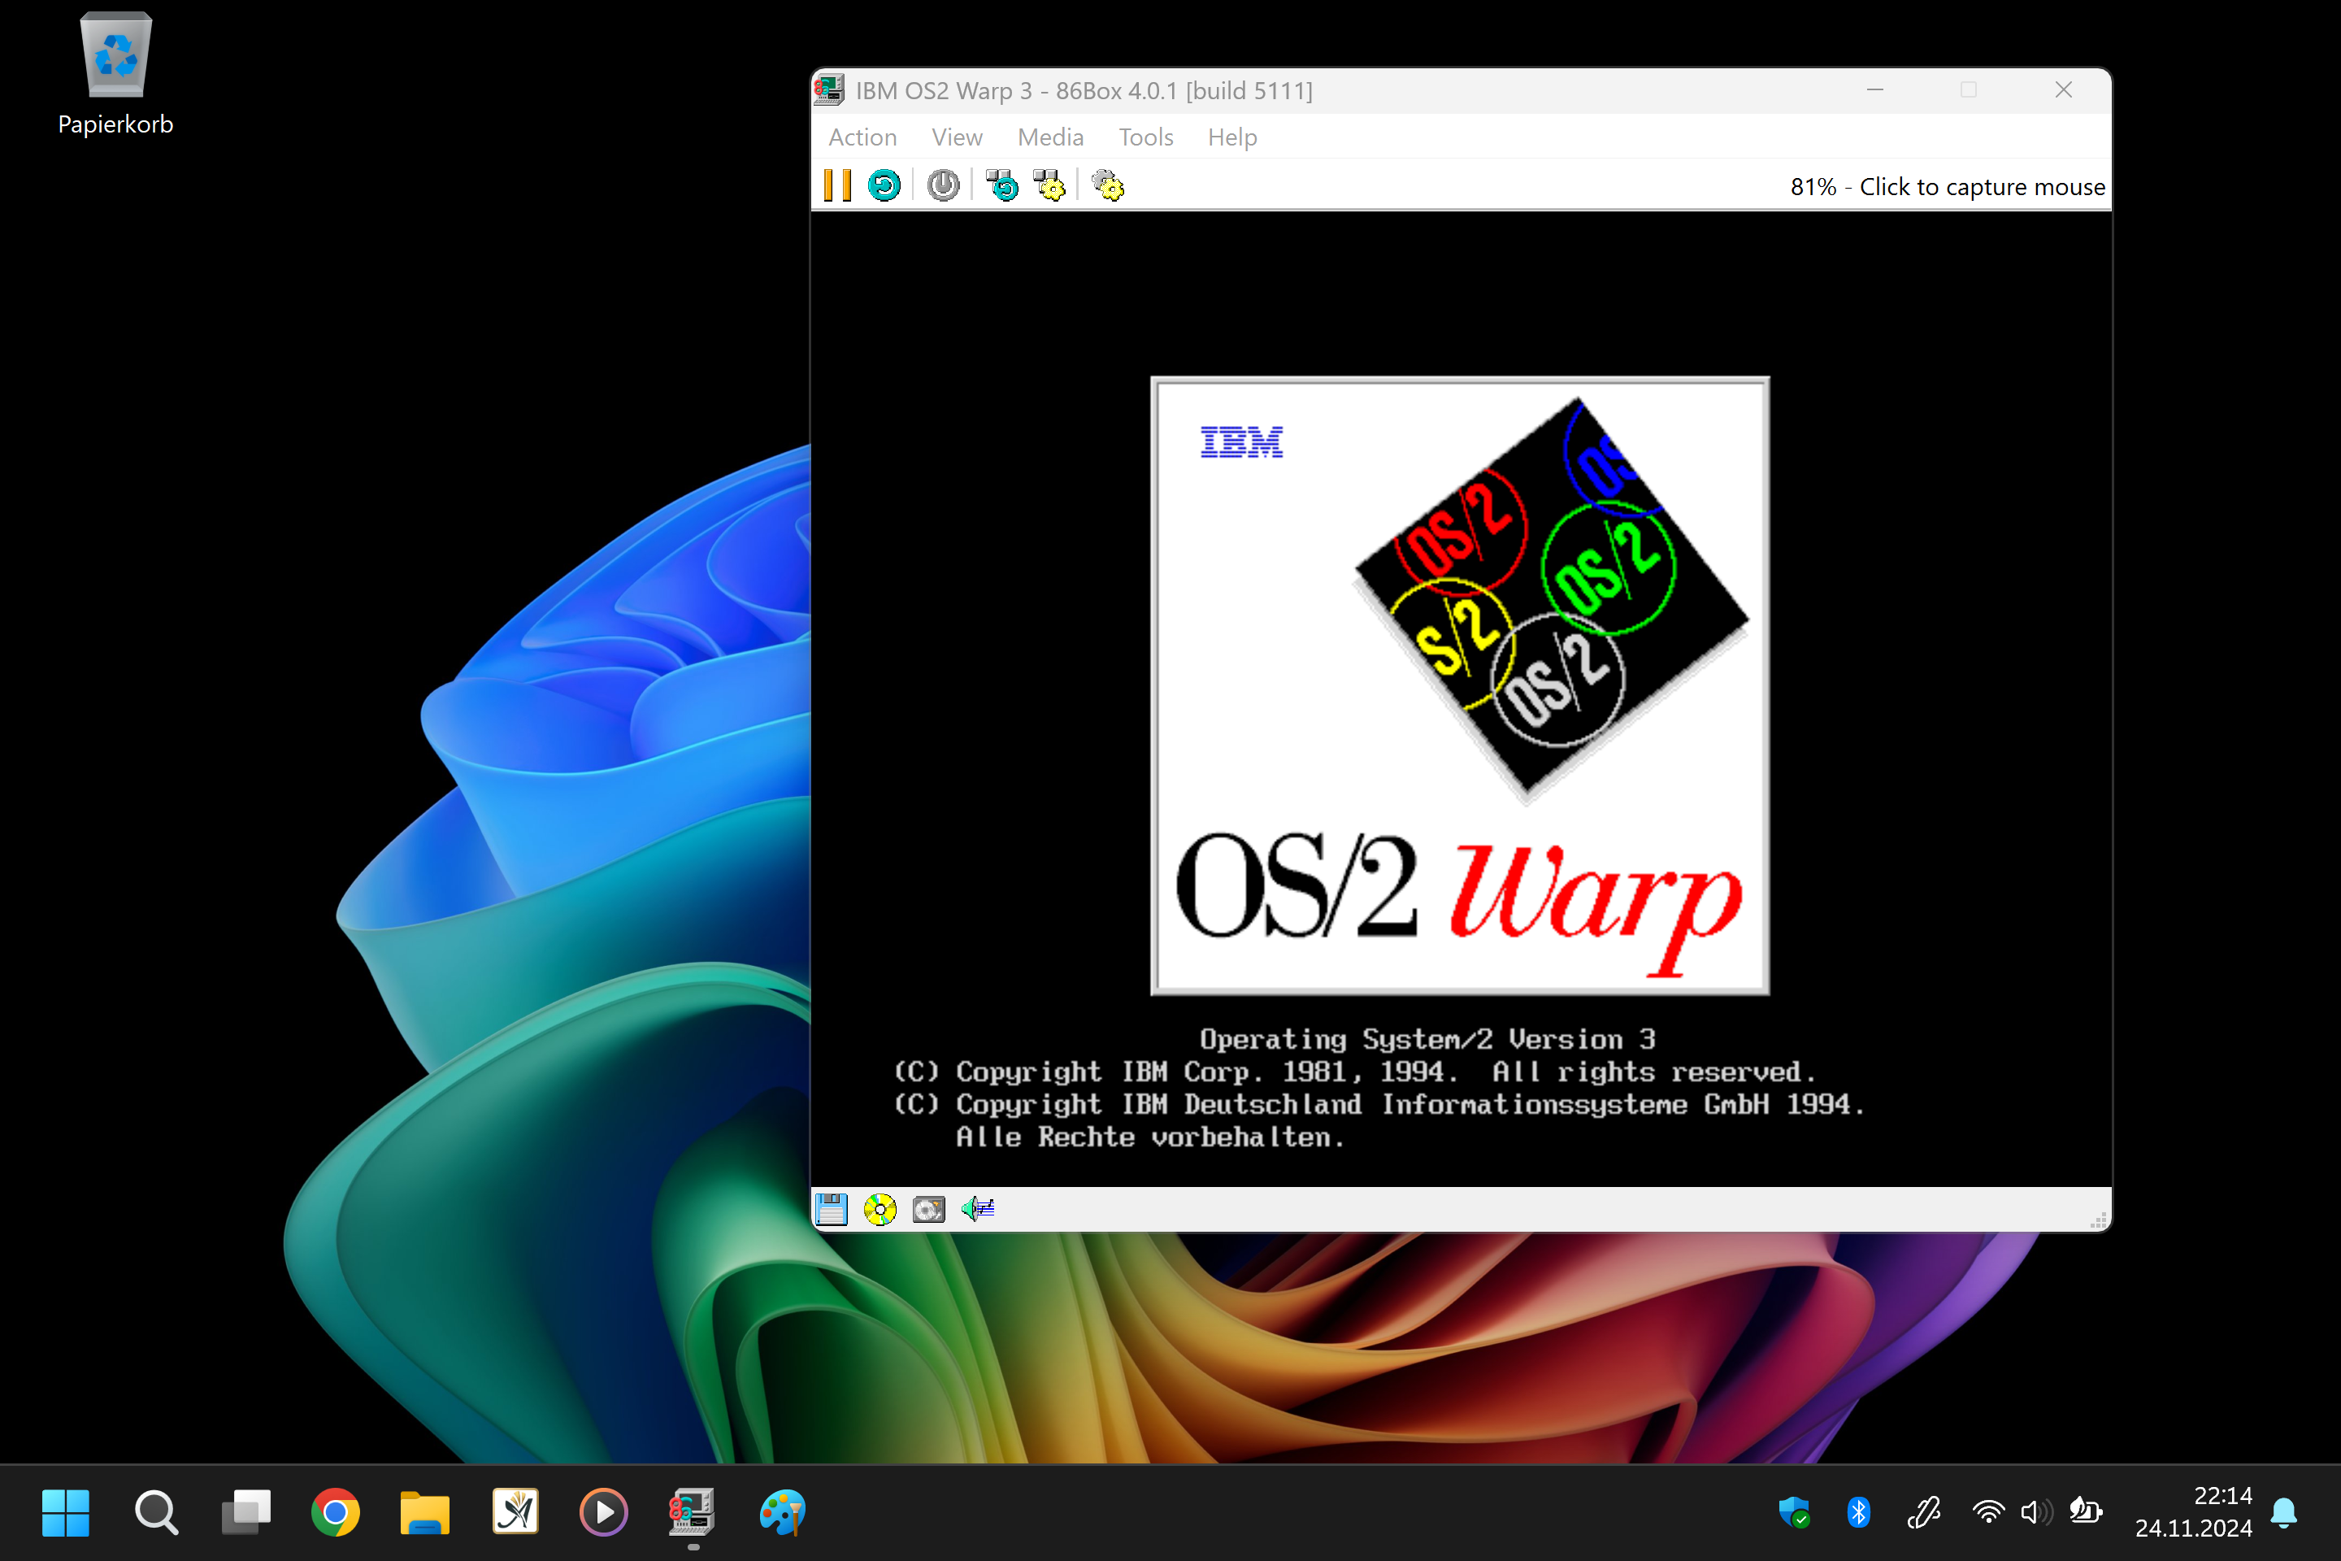Open Paint from taskbar
The image size is (2341, 1561).
[782, 1512]
